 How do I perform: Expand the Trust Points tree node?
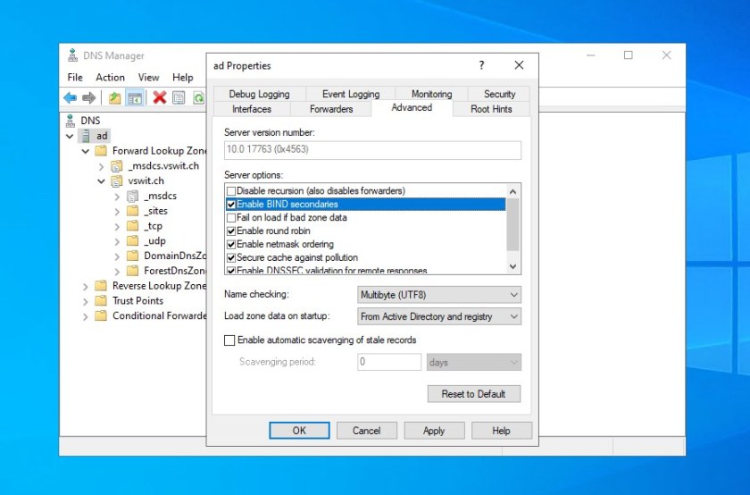click(x=86, y=300)
